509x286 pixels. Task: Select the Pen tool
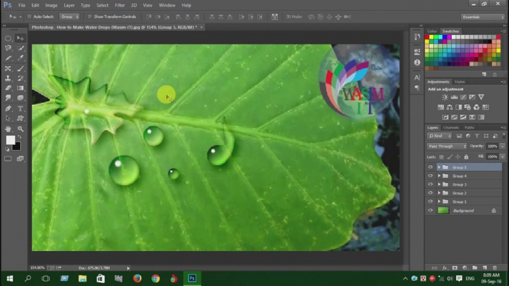point(8,109)
